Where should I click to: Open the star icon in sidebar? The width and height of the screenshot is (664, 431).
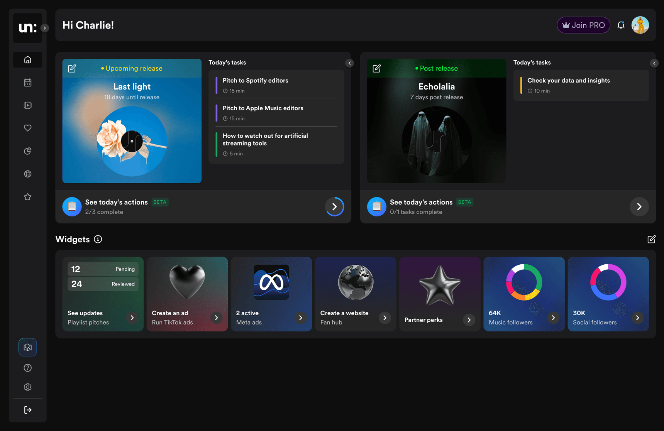(27, 197)
